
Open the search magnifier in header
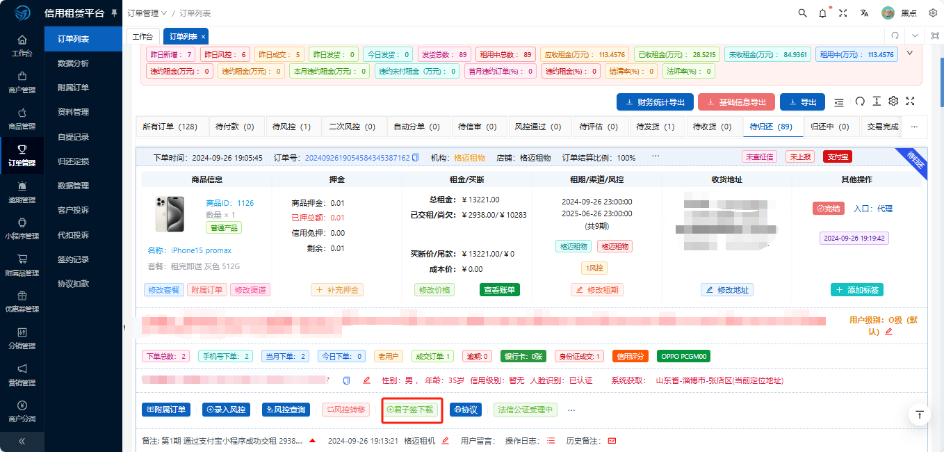tap(803, 13)
